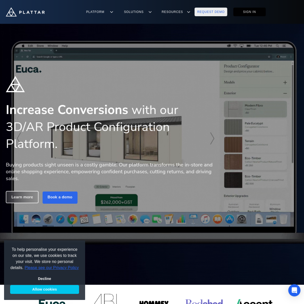304x304 pixels.
Task: Go to next carousel slide arrow
Action: click(212, 138)
